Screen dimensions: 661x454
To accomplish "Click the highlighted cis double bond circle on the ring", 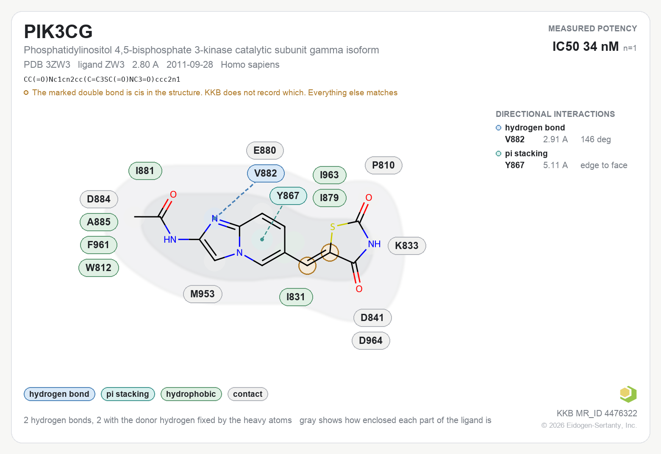I will (x=330, y=252).
